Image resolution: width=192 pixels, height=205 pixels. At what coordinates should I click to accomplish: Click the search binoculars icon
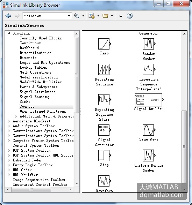click(77, 16)
